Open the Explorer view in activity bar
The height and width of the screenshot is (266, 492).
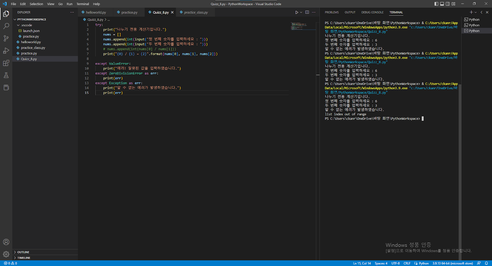click(6, 14)
